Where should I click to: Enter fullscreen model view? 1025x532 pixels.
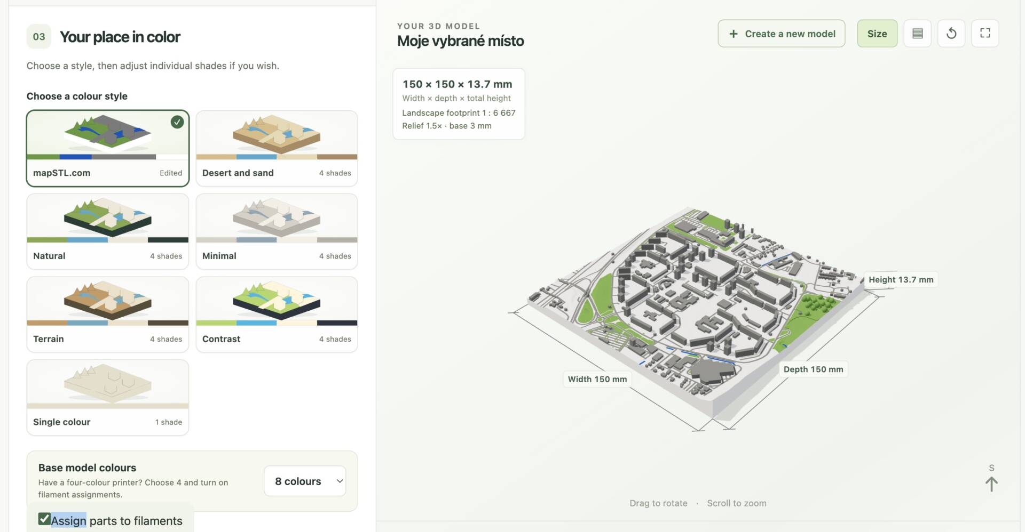pos(985,34)
